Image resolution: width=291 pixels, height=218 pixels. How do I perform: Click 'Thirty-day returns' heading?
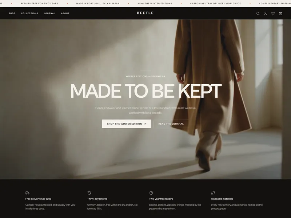tap(97, 199)
